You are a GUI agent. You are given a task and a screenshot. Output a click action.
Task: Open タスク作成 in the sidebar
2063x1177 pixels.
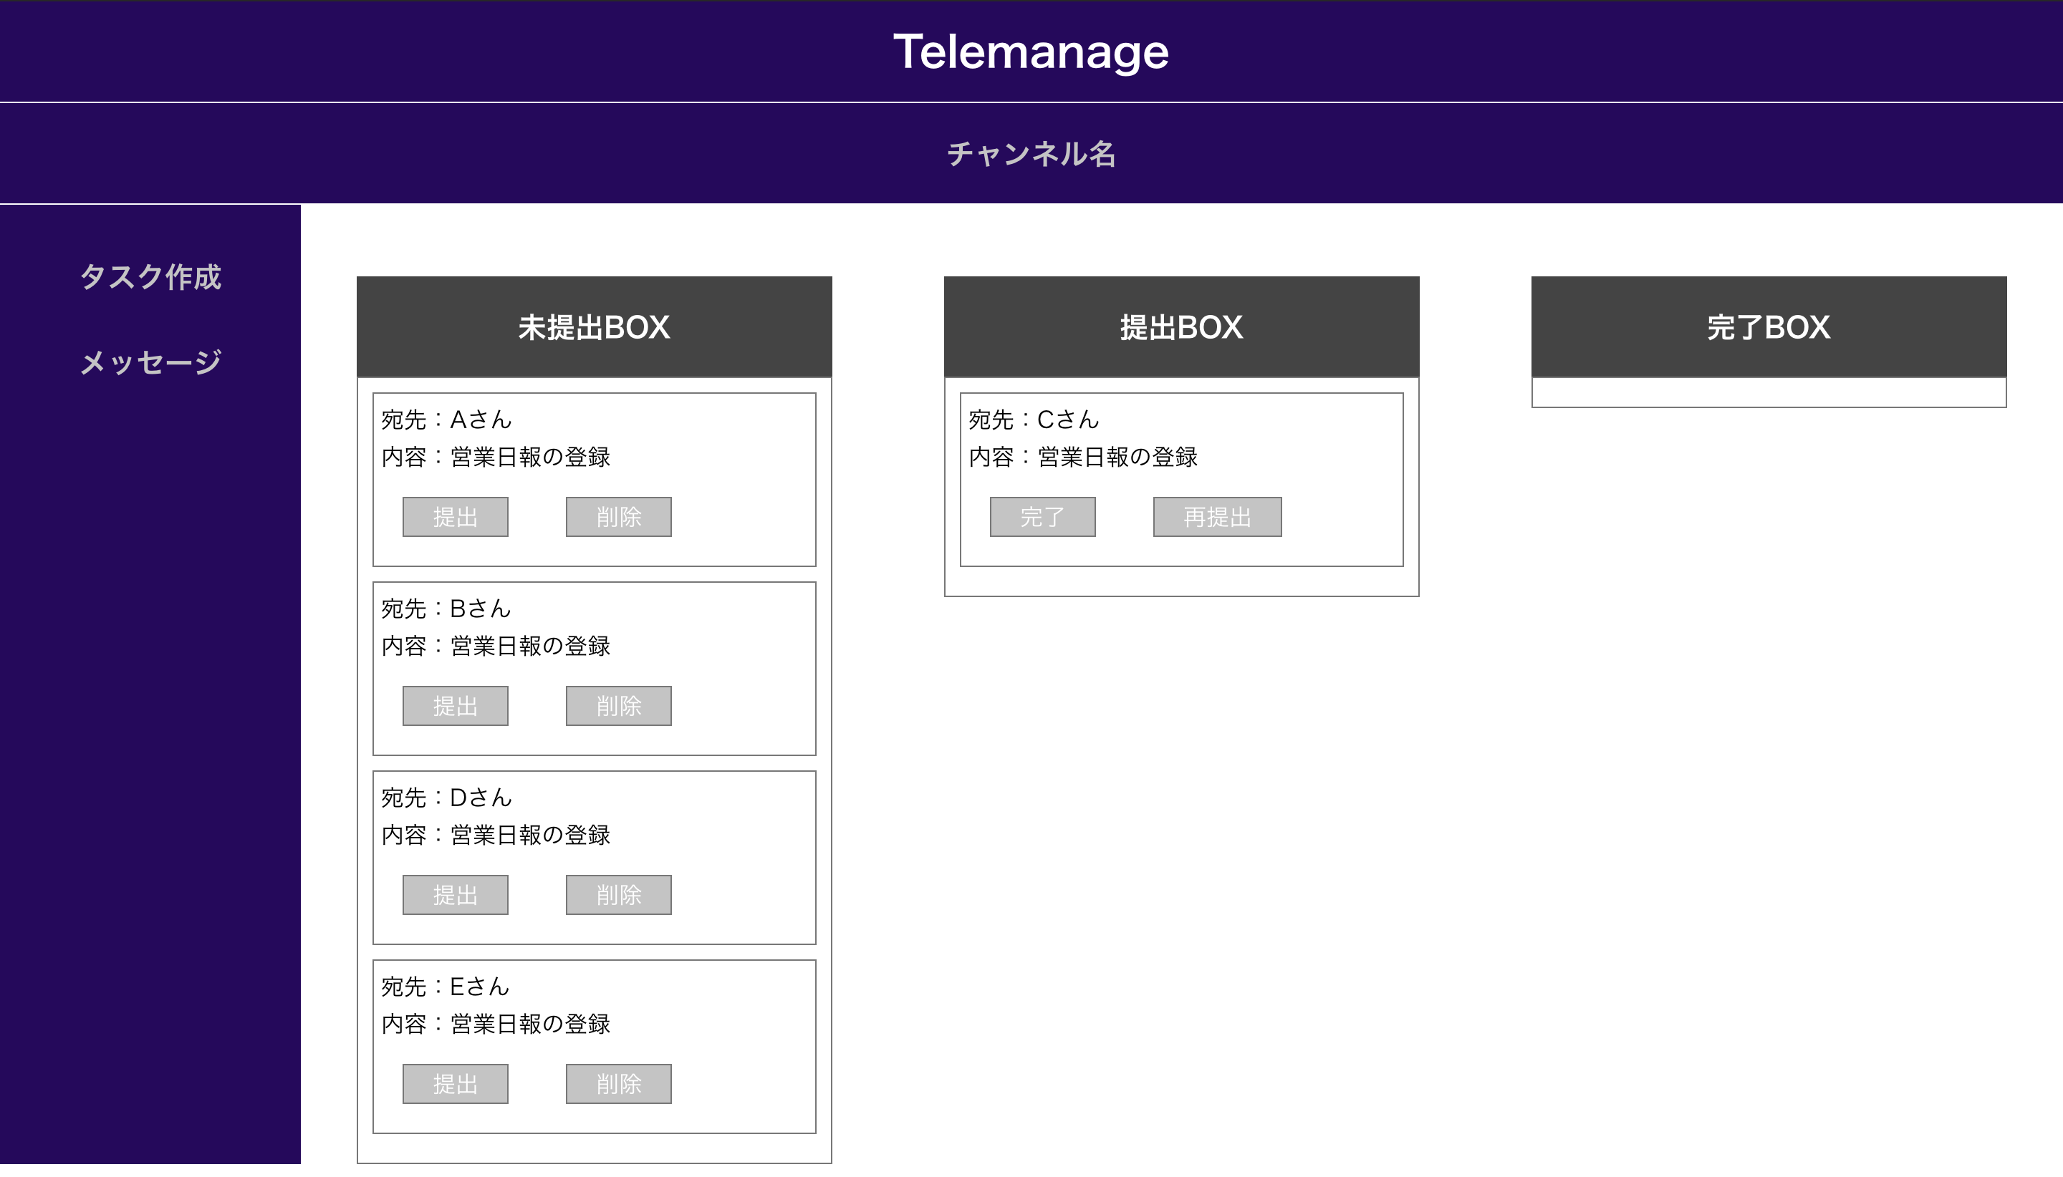click(150, 277)
